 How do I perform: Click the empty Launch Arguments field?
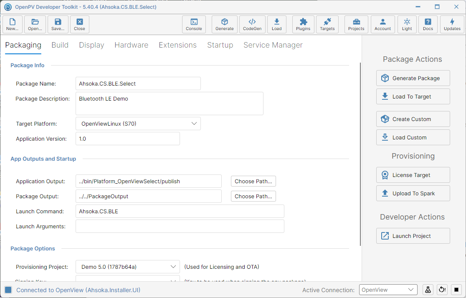[180, 226]
